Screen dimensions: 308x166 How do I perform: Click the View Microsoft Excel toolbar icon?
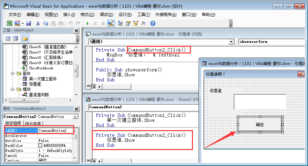point(9,23)
